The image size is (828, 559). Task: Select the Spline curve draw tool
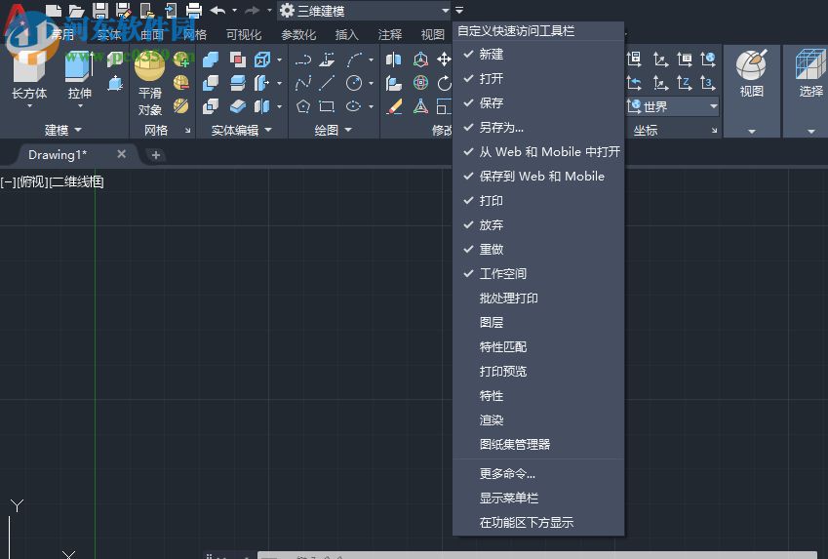click(303, 82)
